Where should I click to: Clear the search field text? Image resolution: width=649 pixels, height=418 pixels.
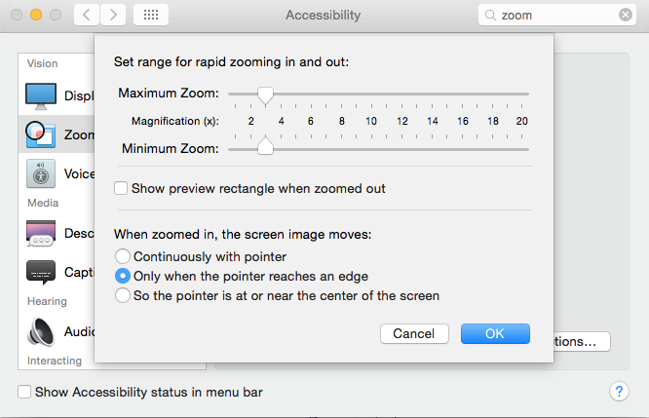click(x=625, y=15)
